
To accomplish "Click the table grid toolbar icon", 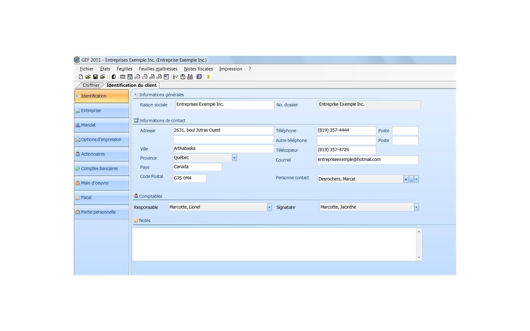I will click(123, 77).
